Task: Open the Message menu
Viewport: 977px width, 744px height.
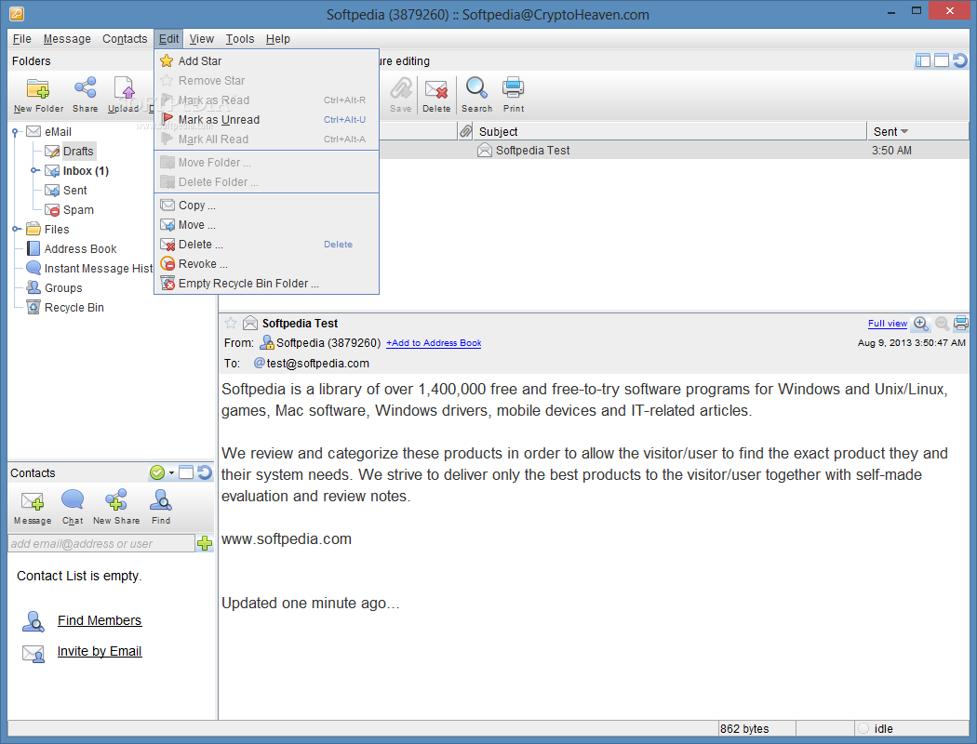Action: [67, 39]
